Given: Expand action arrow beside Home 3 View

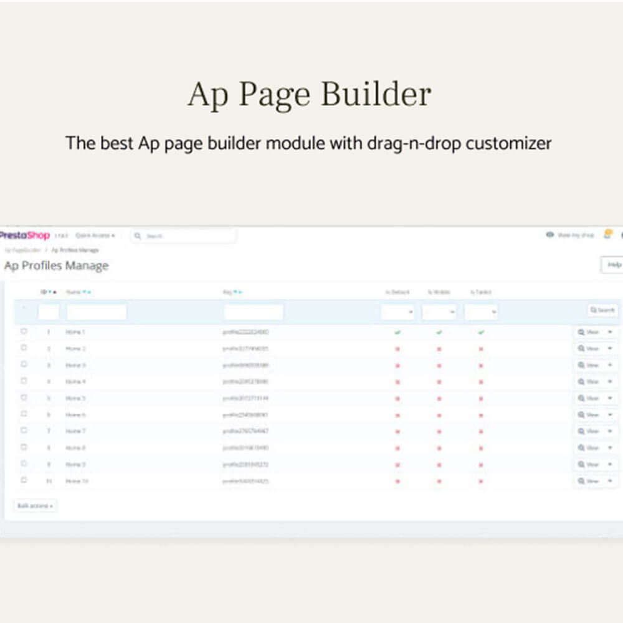Looking at the screenshot, I should (610, 364).
